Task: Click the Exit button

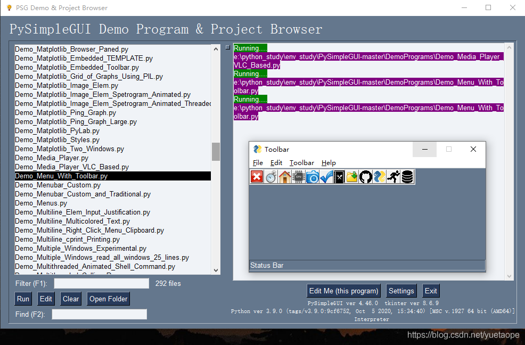Action: (x=431, y=291)
